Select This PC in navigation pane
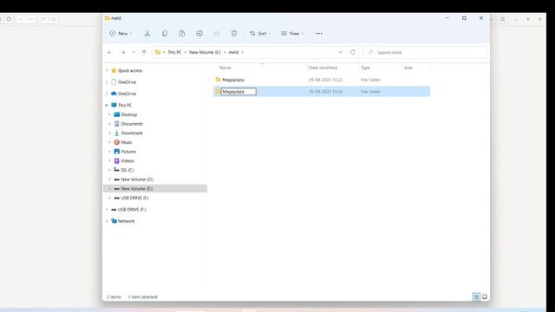The height and width of the screenshot is (312, 555). [x=125, y=105]
